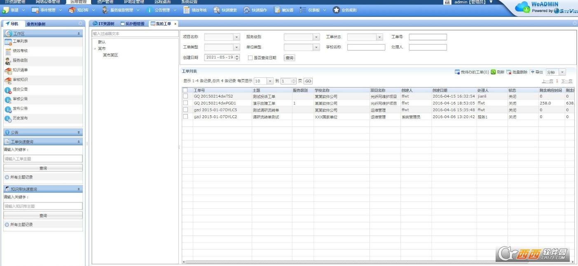The image size is (578, 266).
Task: Open 审核公告 in the sidebar
Action: 43,99
